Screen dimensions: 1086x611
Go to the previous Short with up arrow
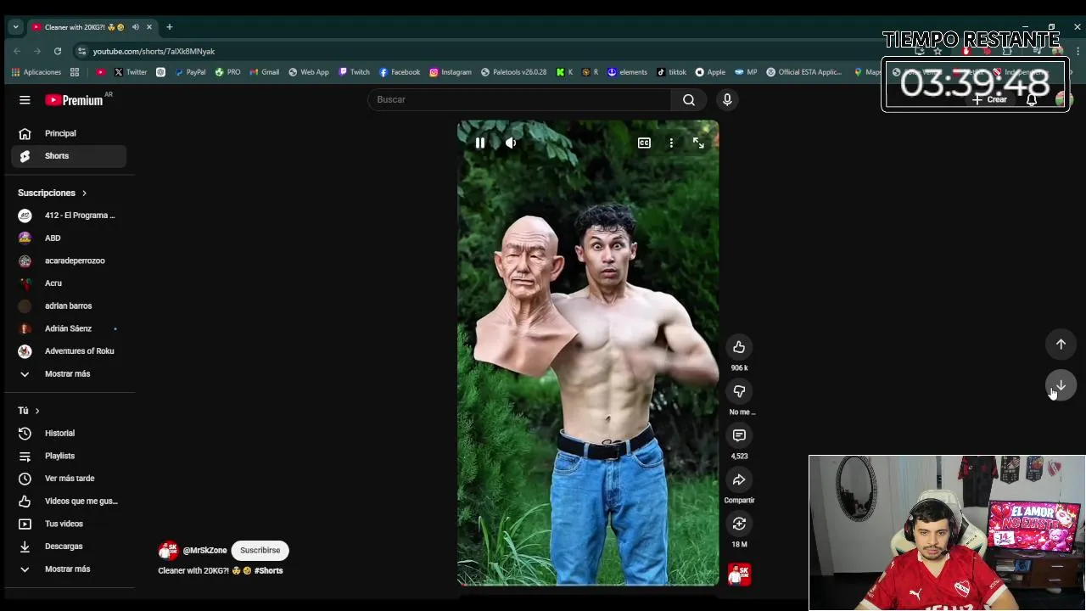pyautogui.click(x=1061, y=344)
